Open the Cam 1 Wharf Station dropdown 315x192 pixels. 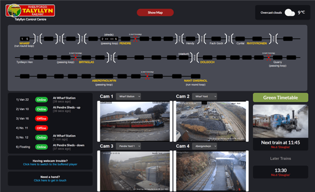[129, 97]
